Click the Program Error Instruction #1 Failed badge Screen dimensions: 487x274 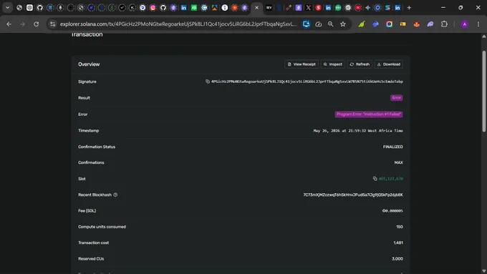click(369, 114)
